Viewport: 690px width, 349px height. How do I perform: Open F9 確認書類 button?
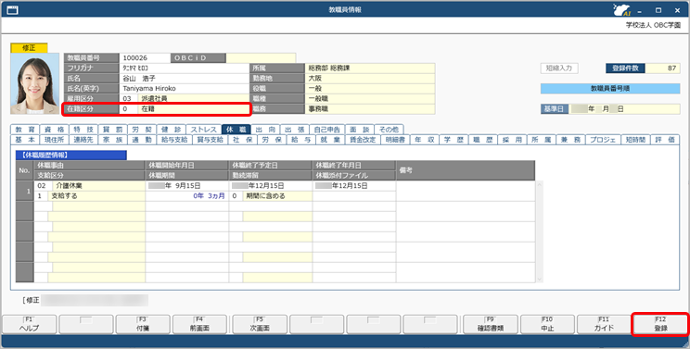point(491,324)
